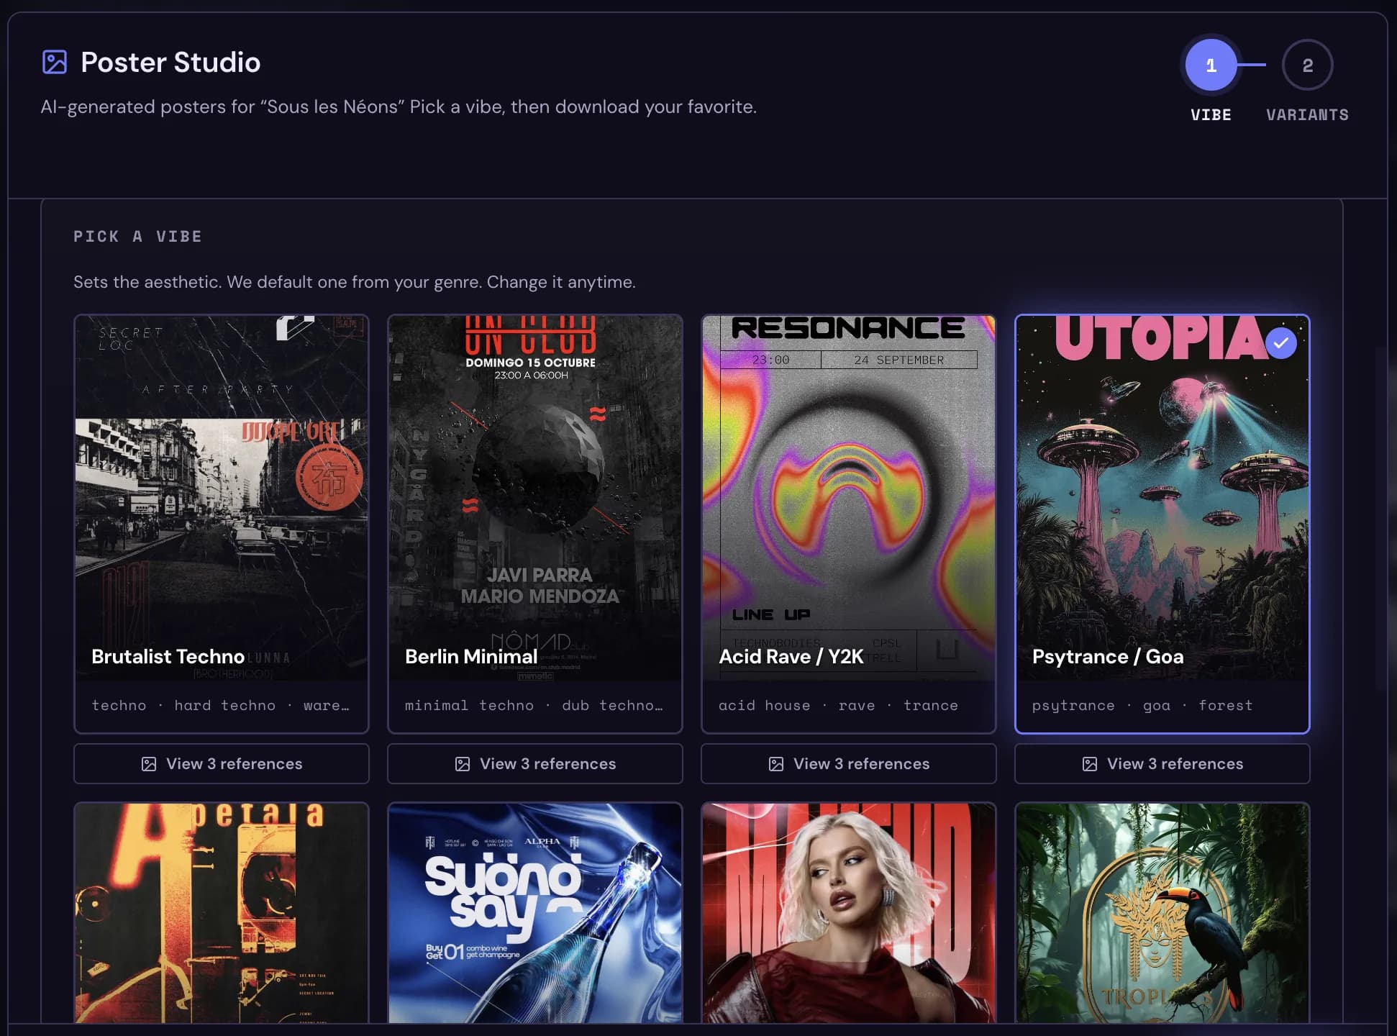
Task: Click image icon in Berlin Minimal references button
Action: (x=463, y=764)
